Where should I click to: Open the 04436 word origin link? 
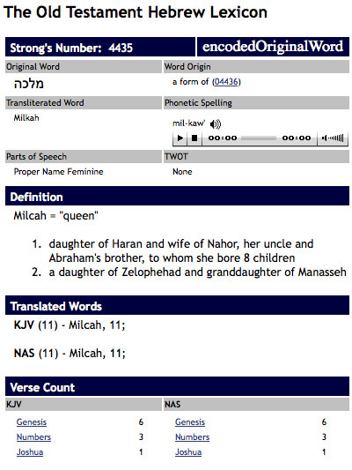point(226,82)
